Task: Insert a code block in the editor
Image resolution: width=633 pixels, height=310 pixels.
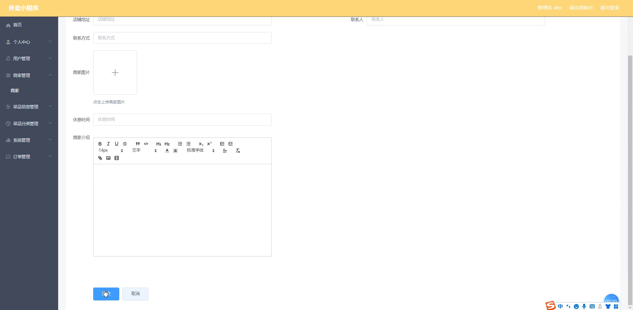Action: point(146,144)
